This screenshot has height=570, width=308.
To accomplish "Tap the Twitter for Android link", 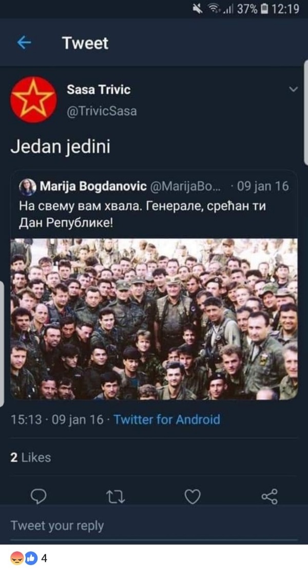I will point(167,420).
